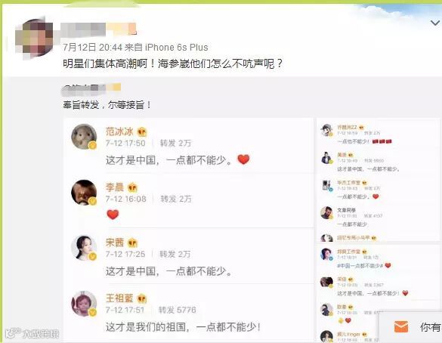The image size is (442, 343).
Task: Click 范冰冰's hamster avatar
Action: pyautogui.click(x=84, y=137)
